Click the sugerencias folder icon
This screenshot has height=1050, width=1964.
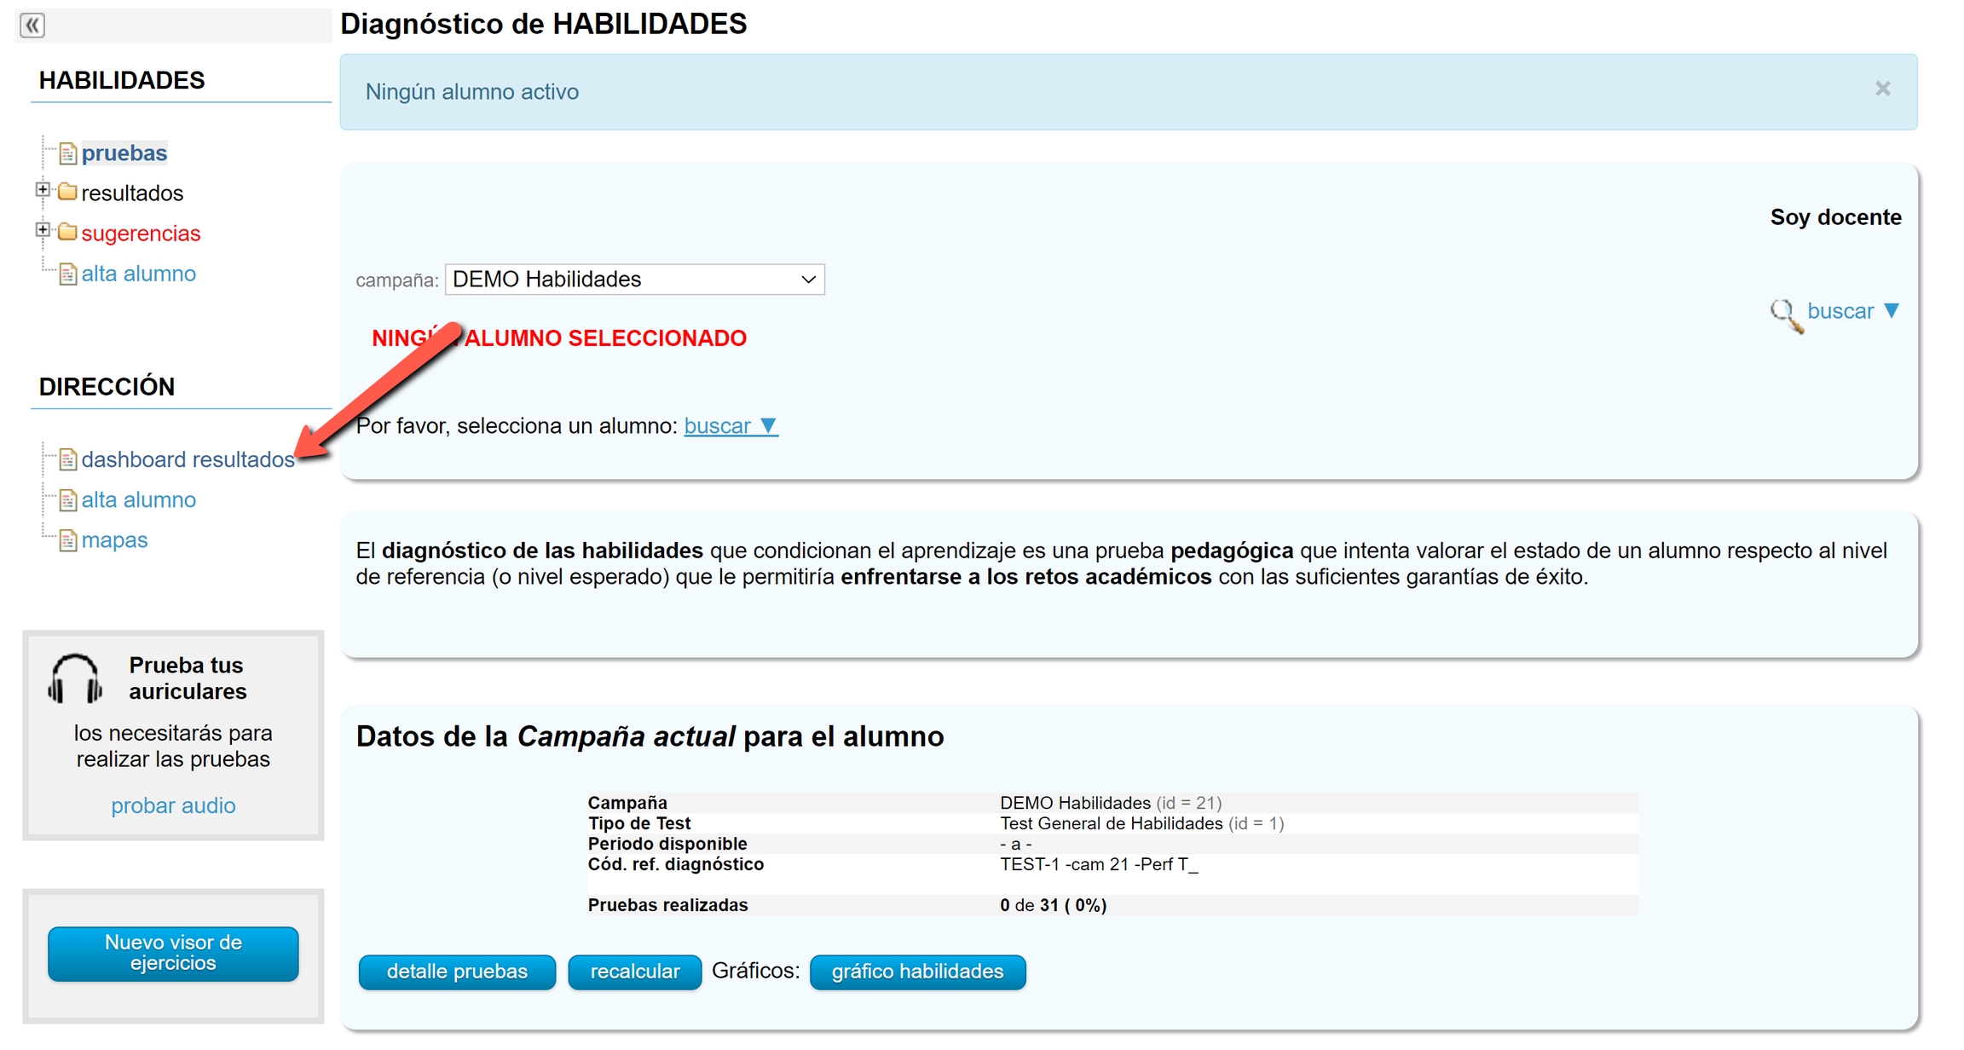click(67, 233)
